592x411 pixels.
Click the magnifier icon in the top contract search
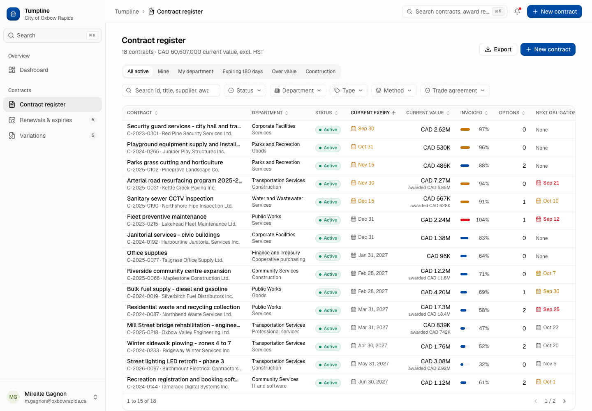(x=409, y=12)
